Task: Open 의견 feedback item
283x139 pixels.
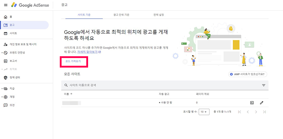Action: tap(12, 105)
